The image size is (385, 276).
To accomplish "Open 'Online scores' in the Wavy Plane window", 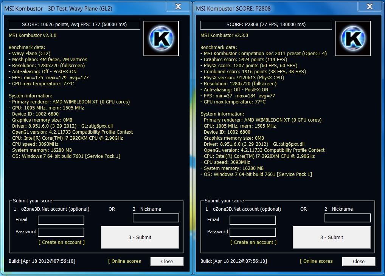I will pyautogui.click(x=125, y=261).
